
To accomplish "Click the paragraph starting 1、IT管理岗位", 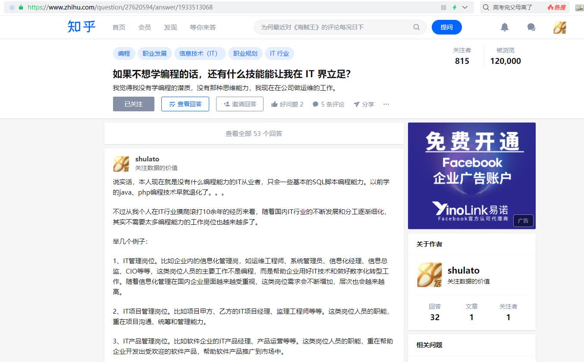I will pyautogui.click(x=251, y=276).
